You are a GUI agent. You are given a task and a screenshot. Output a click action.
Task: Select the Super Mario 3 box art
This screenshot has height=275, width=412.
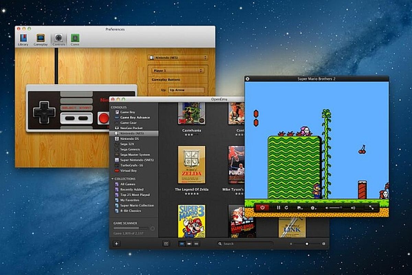(x=192, y=221)
